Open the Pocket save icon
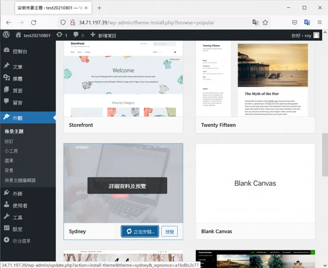328x268 pixels. click(x=294, y=22)
